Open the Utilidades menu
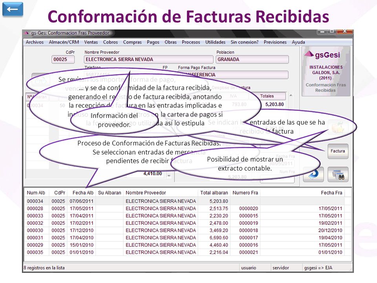This screenshot has height=283, width=377. click(215, 42)
